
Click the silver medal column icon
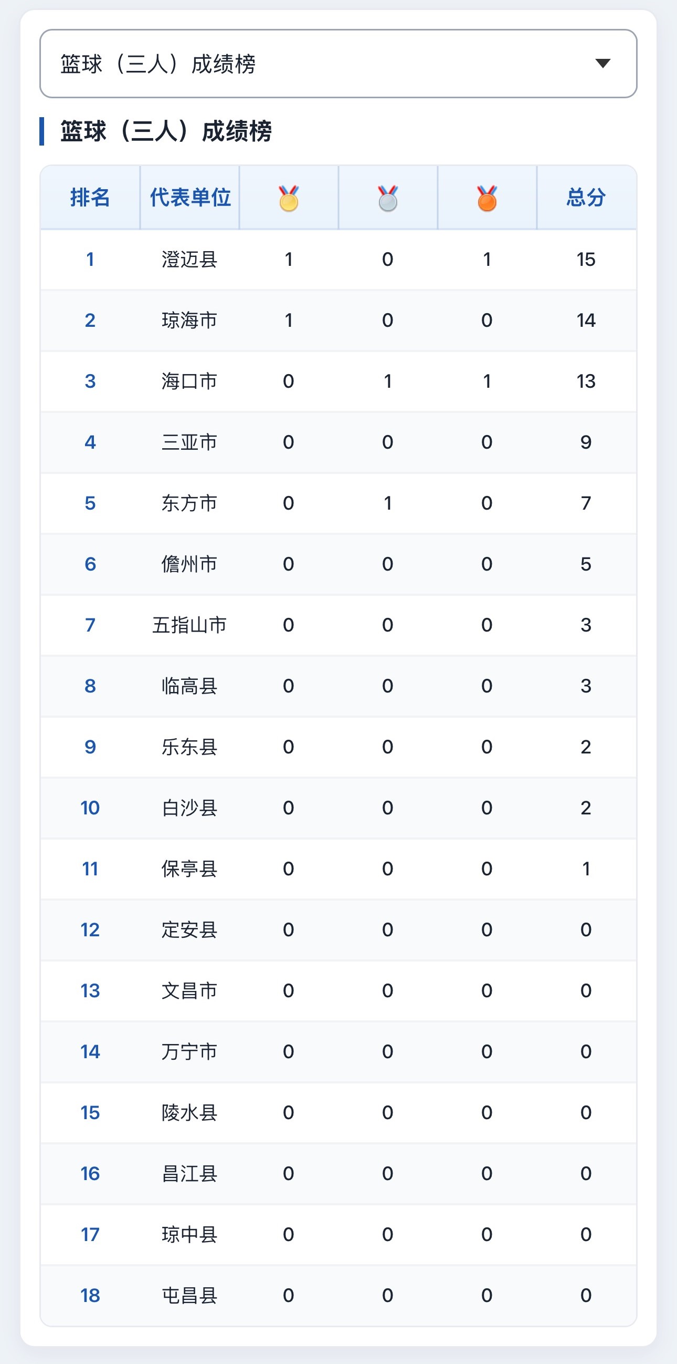pyautogui.click(x=388, y=198)
